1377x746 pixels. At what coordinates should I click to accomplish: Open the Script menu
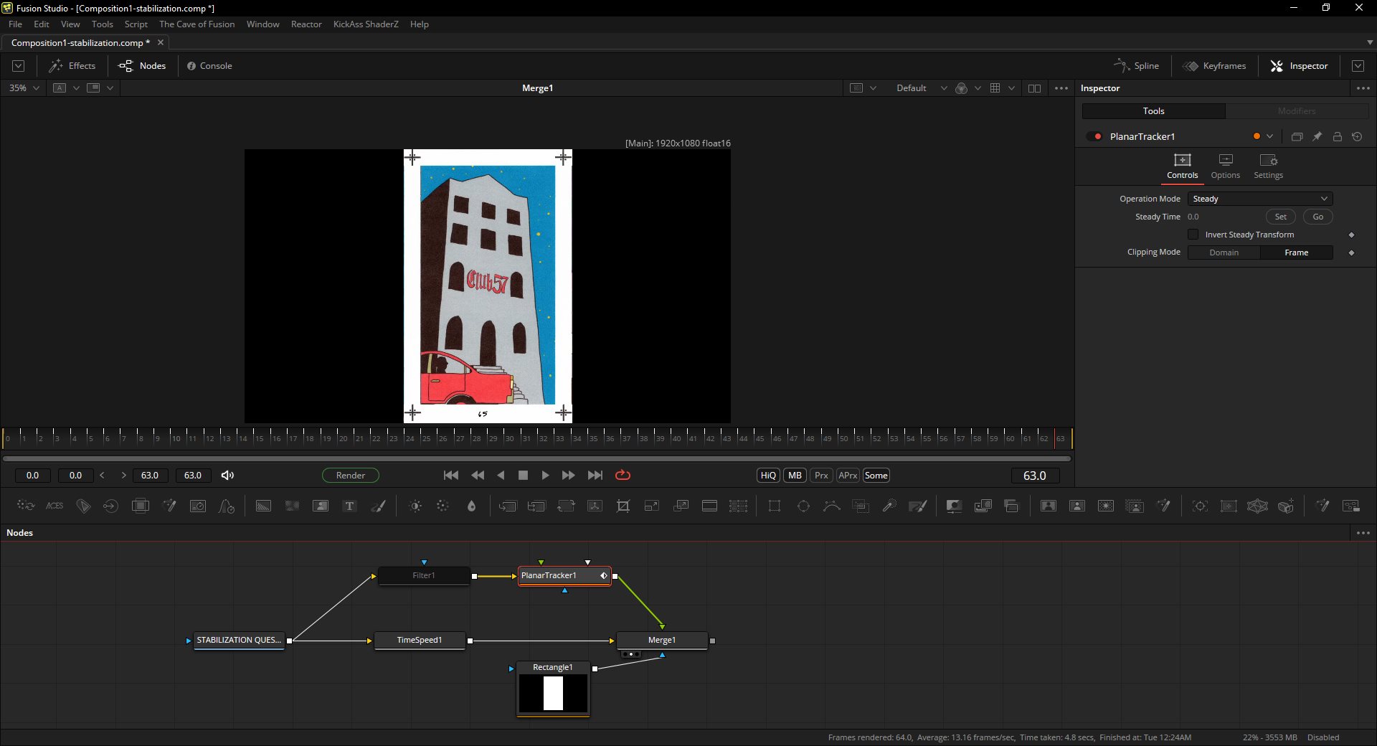click(136, 24)
